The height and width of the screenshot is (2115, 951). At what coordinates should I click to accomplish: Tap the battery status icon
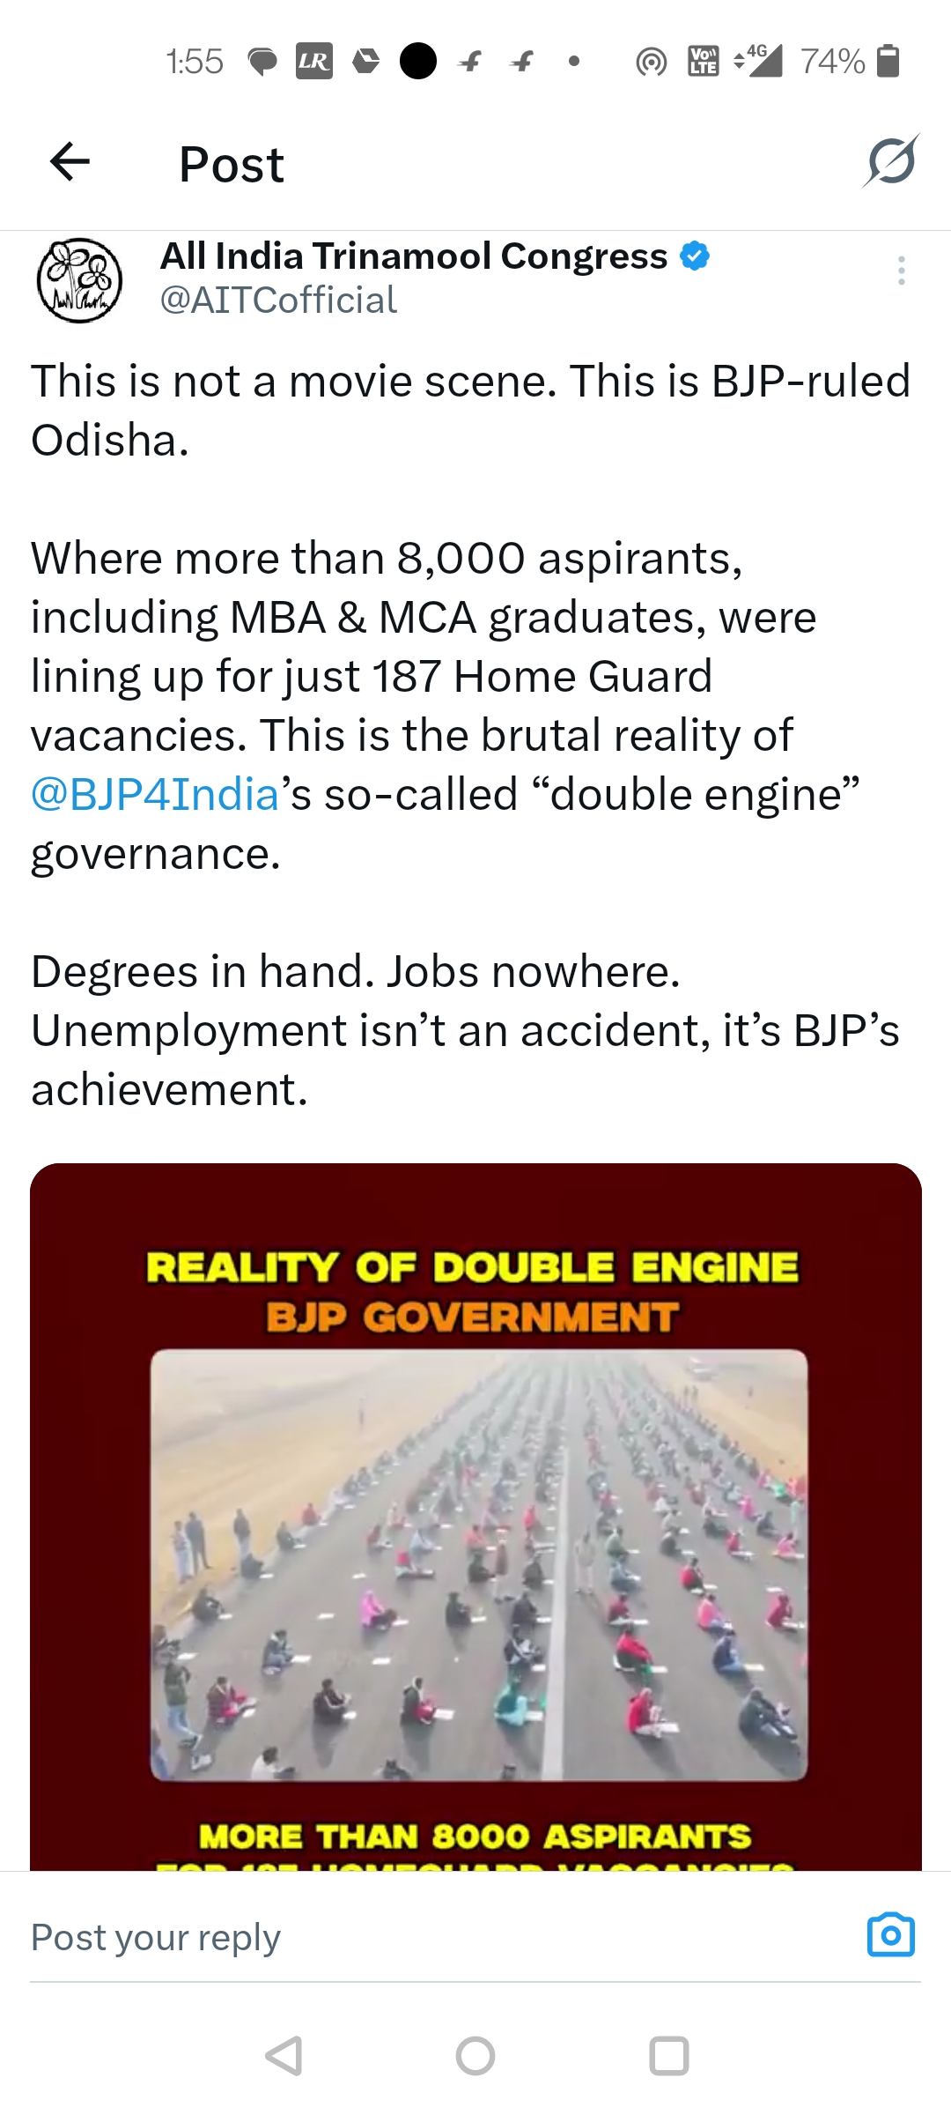pos(889,62)
